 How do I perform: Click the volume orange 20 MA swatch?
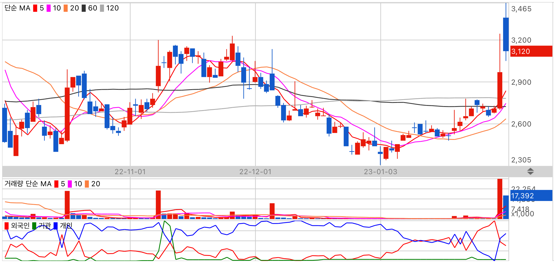click(87, 184)
